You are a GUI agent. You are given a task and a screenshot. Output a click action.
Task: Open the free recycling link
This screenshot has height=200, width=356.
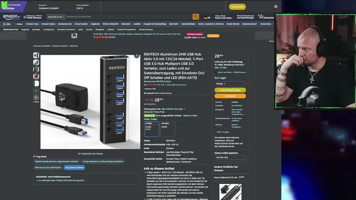point(61,181)
